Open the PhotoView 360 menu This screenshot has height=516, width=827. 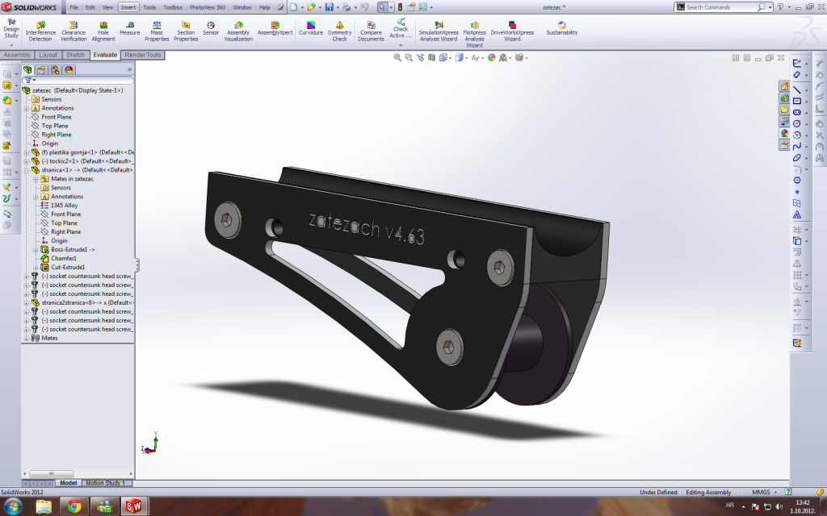pos(208,7)
